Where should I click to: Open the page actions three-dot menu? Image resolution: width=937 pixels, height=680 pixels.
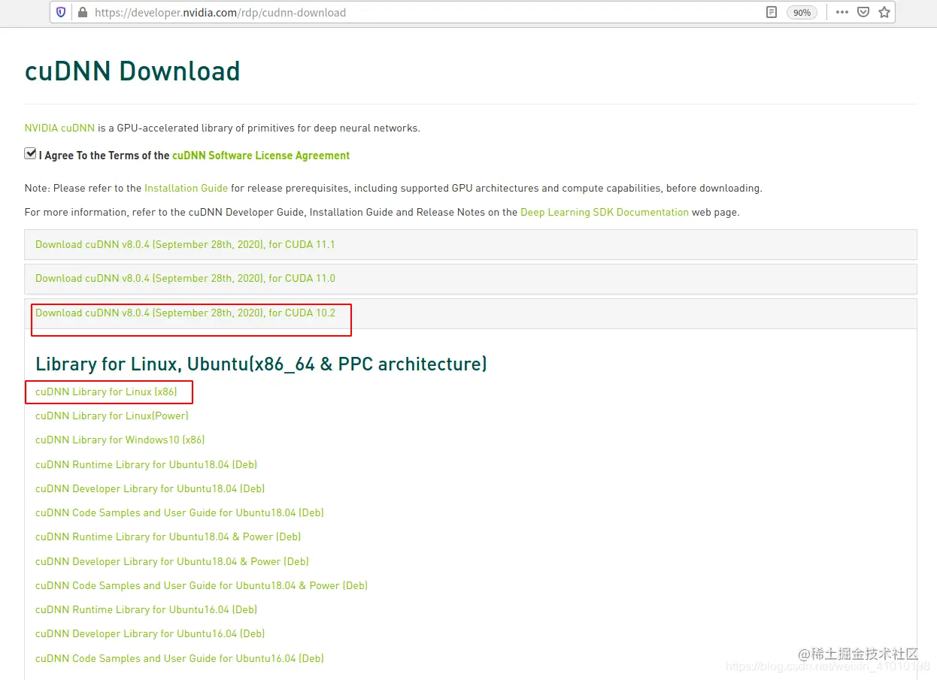842,12
